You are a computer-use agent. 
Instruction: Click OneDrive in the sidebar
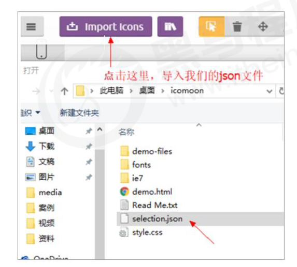(x=51, y=257)
